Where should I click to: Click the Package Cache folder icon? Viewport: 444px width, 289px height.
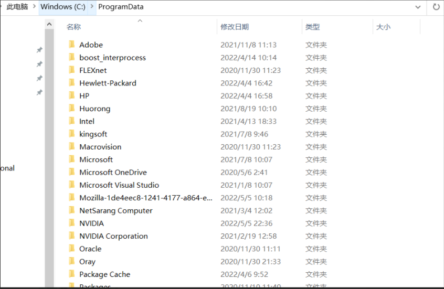click(x=72, y=274)
